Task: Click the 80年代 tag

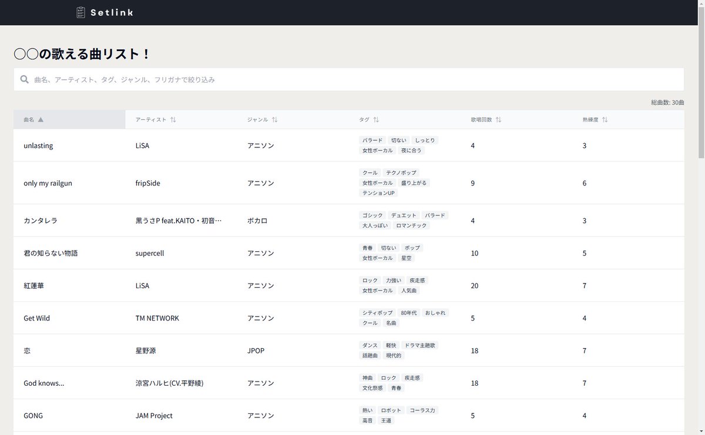Action: (408, 313)
